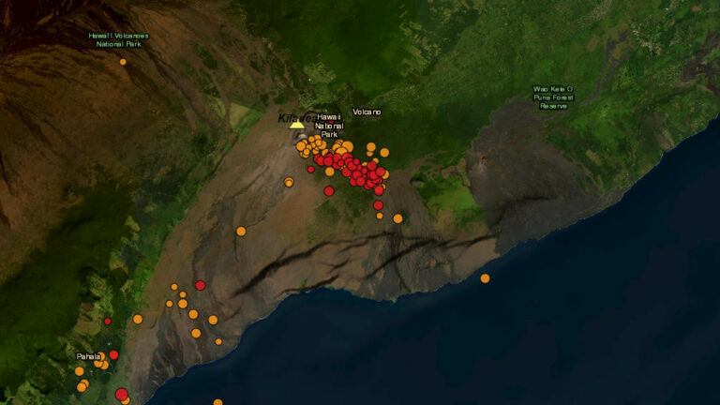The image size is (720, 405).
Task: Select the isolated red marker directly below the red cluster's west end
Action: (329, 191)
